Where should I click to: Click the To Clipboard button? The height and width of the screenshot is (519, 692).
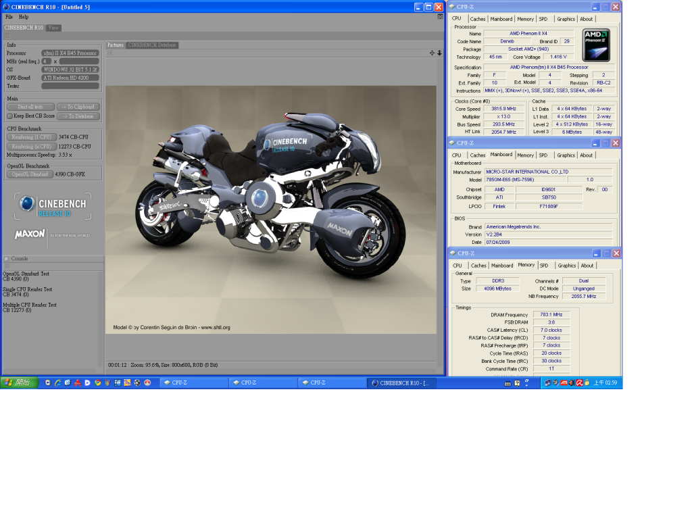tap(78, 107)
